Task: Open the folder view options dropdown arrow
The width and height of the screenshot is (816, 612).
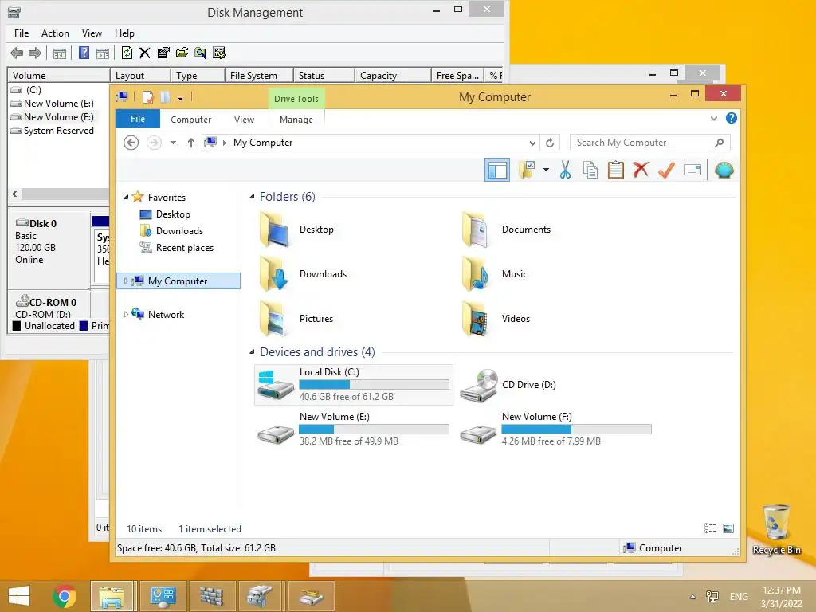Action: [546, 170]
